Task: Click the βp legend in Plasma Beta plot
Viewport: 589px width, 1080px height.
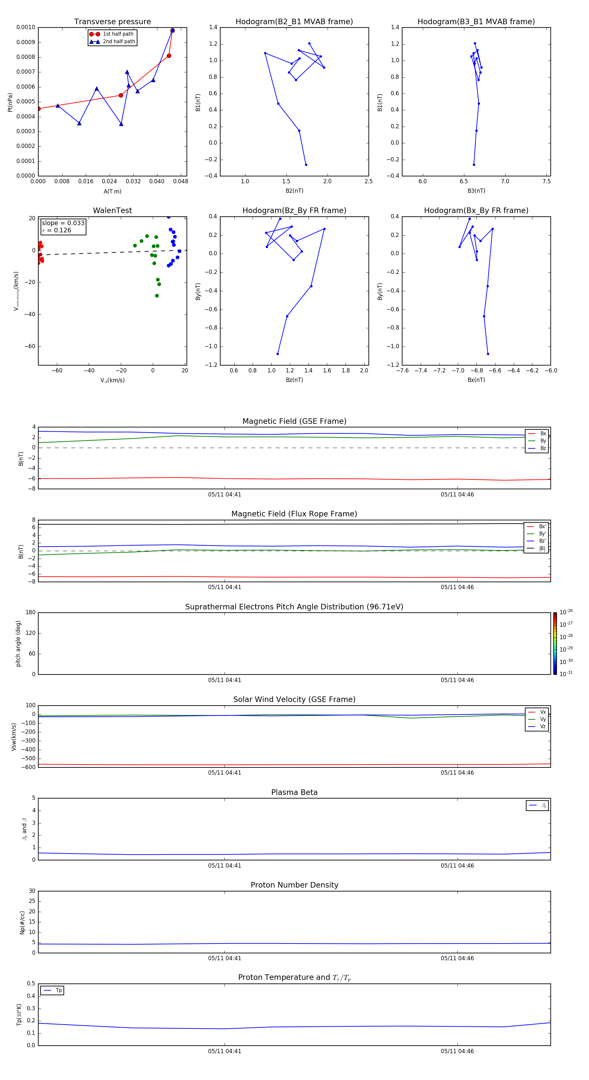Action: (x=537, y=805)
